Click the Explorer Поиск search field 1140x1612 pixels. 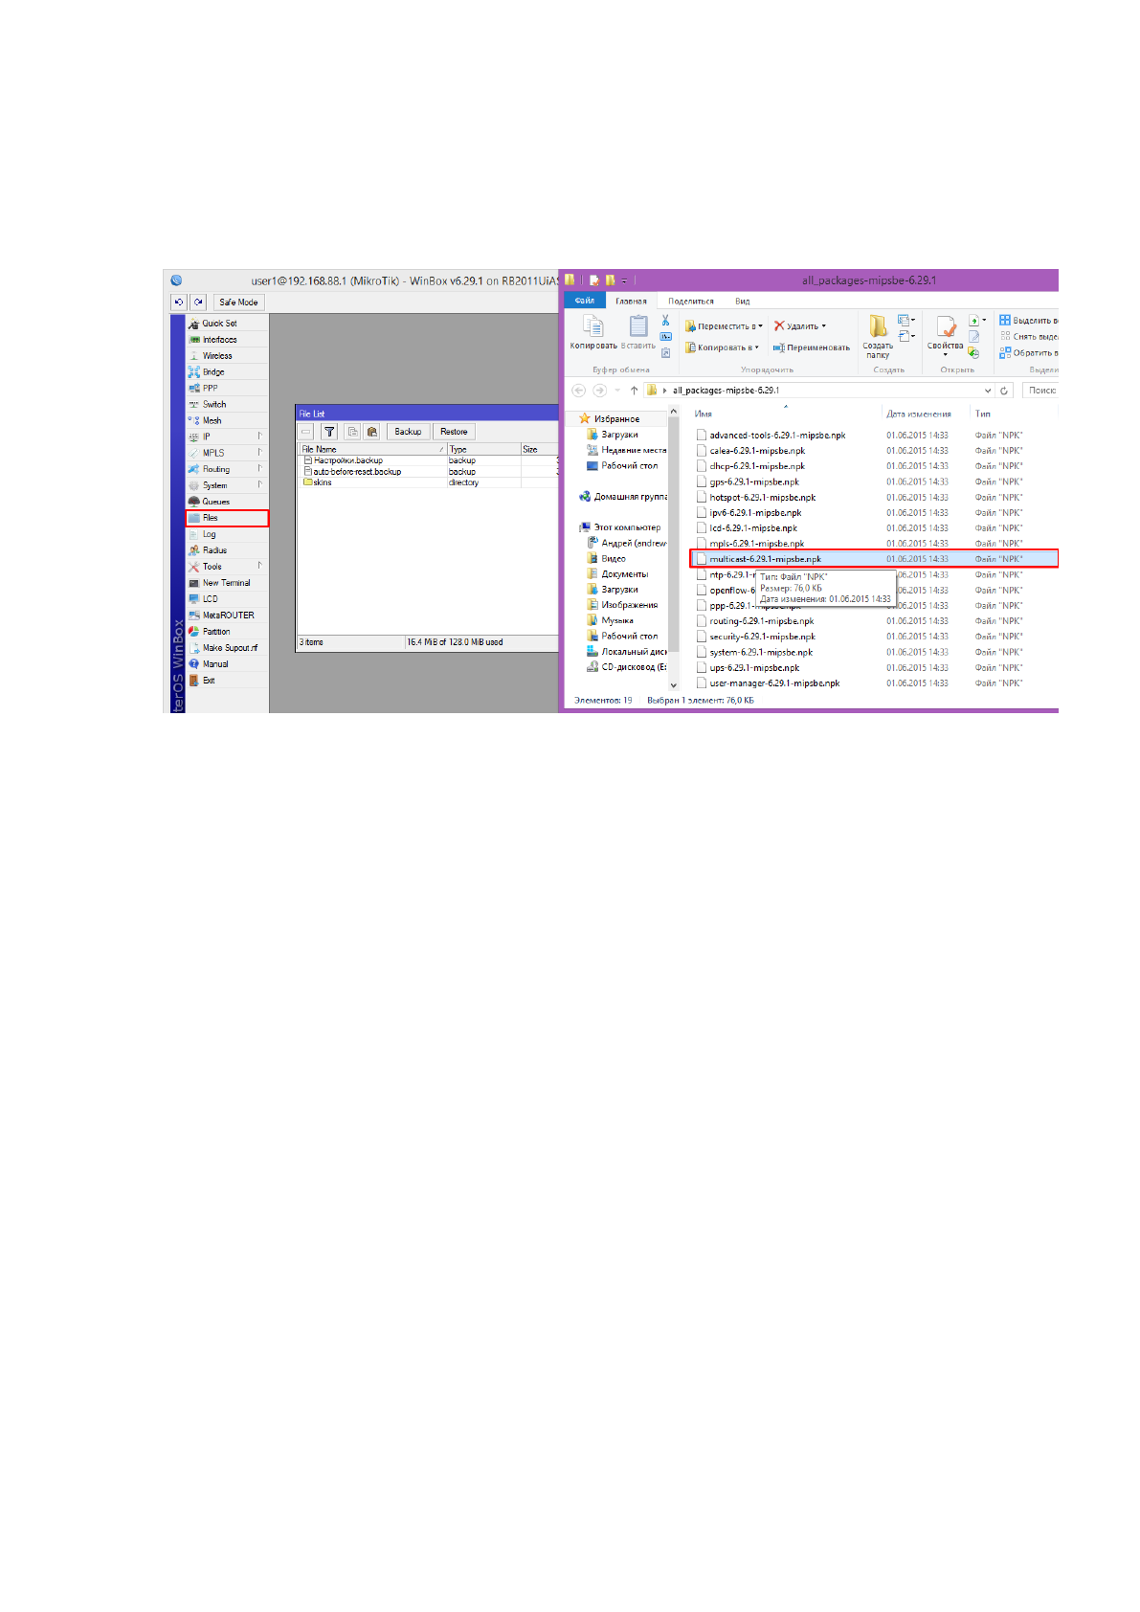tap(1040, 391)
